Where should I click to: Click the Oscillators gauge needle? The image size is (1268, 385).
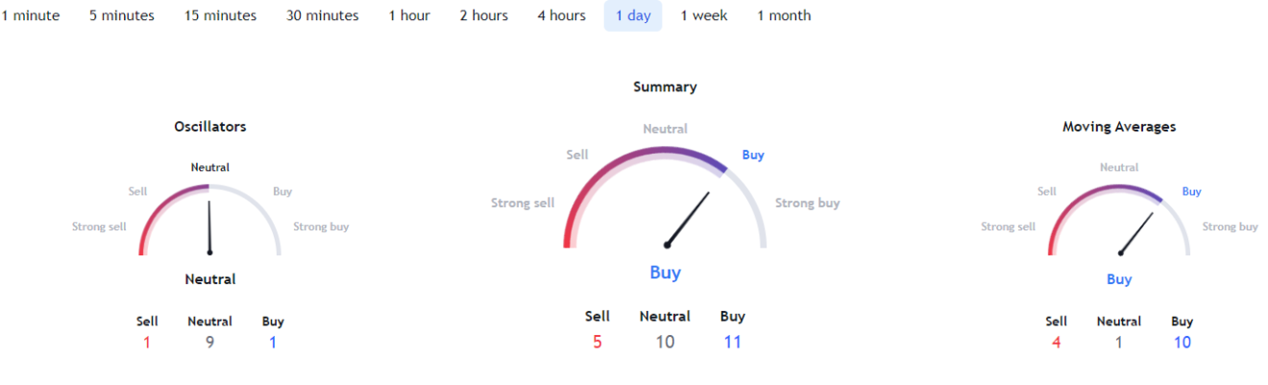pyautogui.click(x=209, y=223)
